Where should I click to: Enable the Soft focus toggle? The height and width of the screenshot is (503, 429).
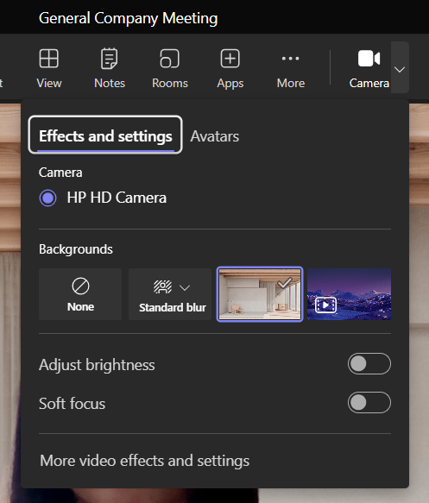369,402
